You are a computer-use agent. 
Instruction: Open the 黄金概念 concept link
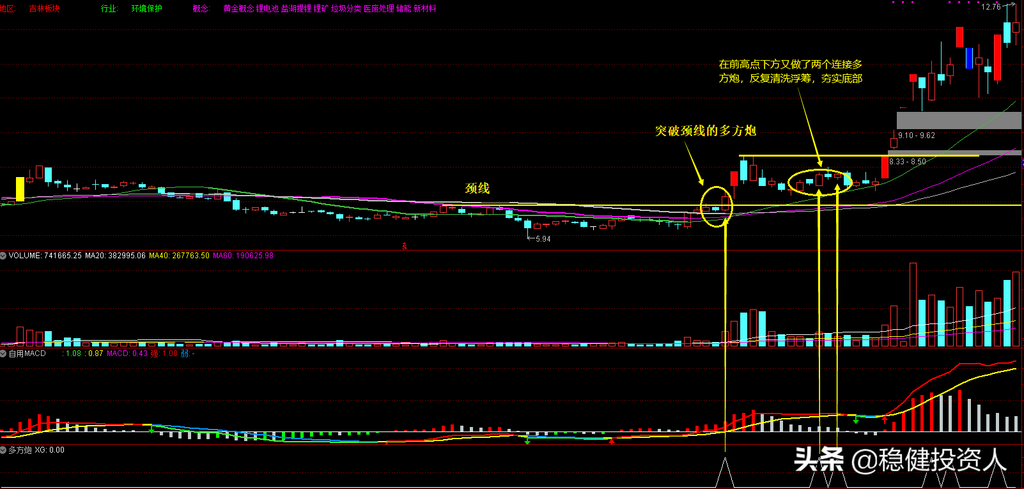[238, 9]
